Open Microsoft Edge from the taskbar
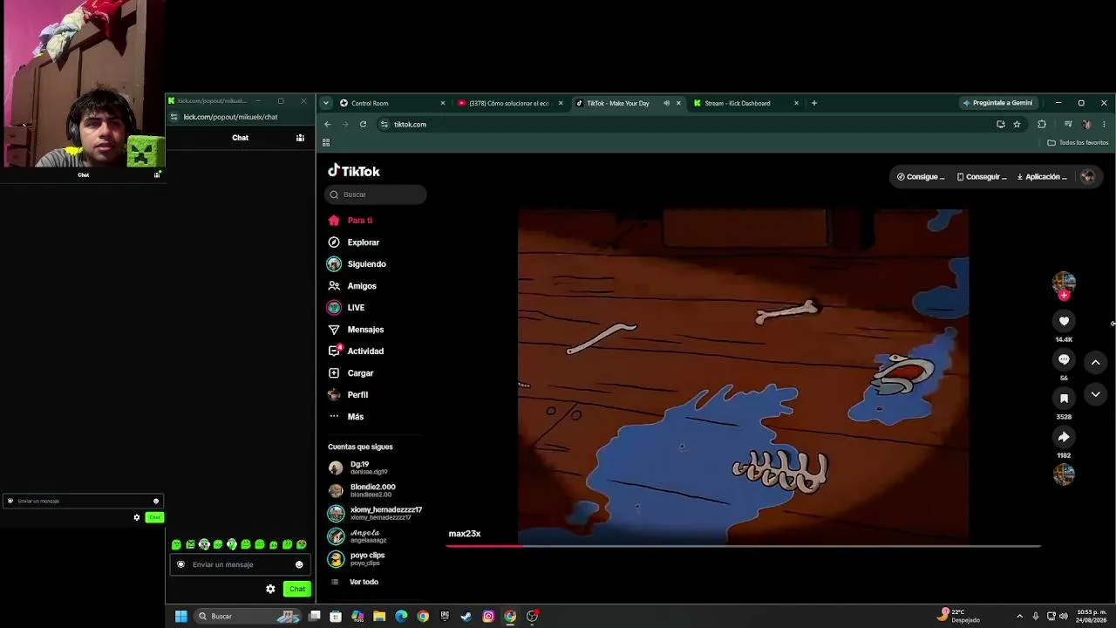 (x=401, y=616)
